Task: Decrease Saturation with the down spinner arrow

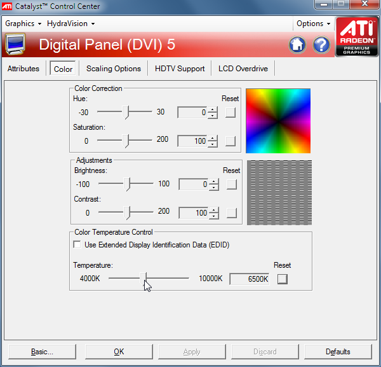Action: (x=213, y=144)
